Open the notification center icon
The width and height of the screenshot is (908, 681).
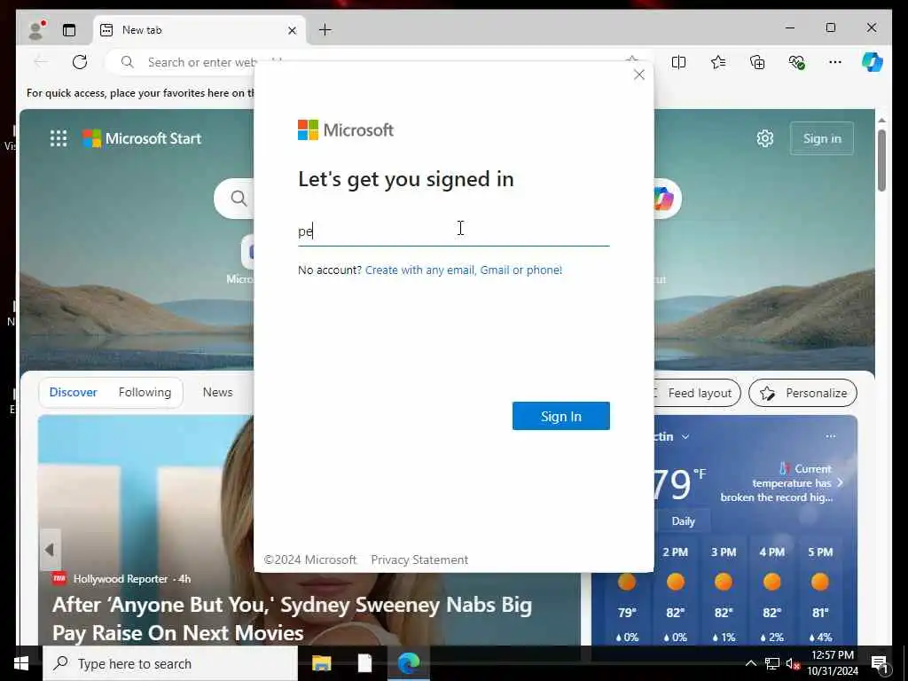(x=881, y=663)
